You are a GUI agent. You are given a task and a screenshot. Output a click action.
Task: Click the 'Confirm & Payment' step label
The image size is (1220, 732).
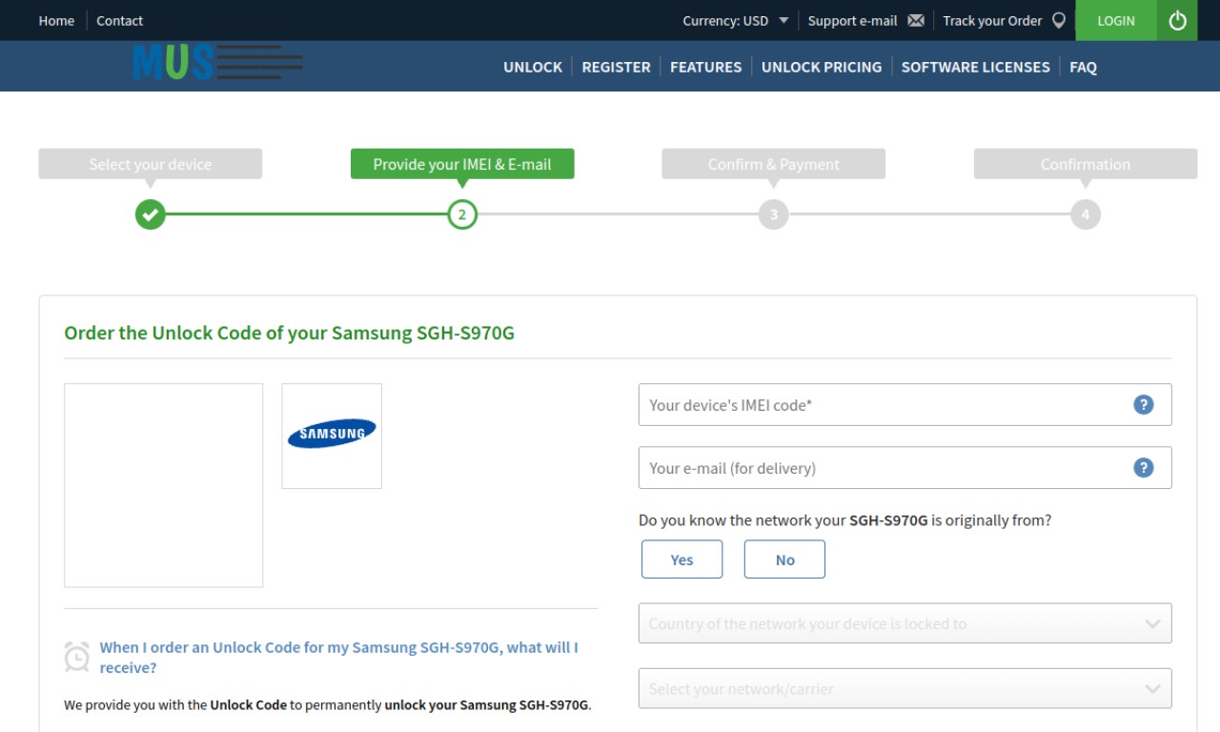click(x=774, y=164)
